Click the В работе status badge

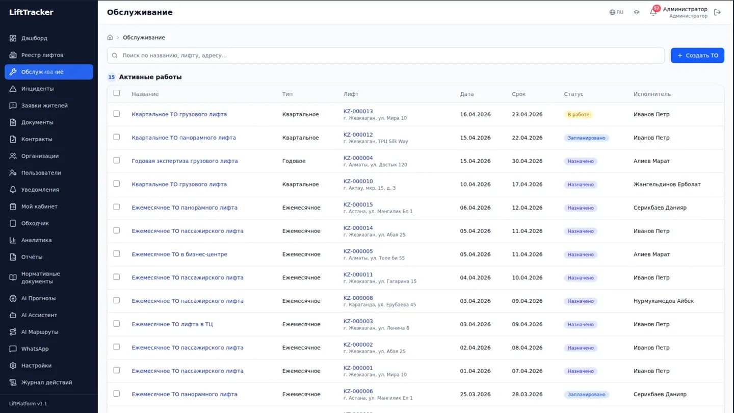point(579,115)
